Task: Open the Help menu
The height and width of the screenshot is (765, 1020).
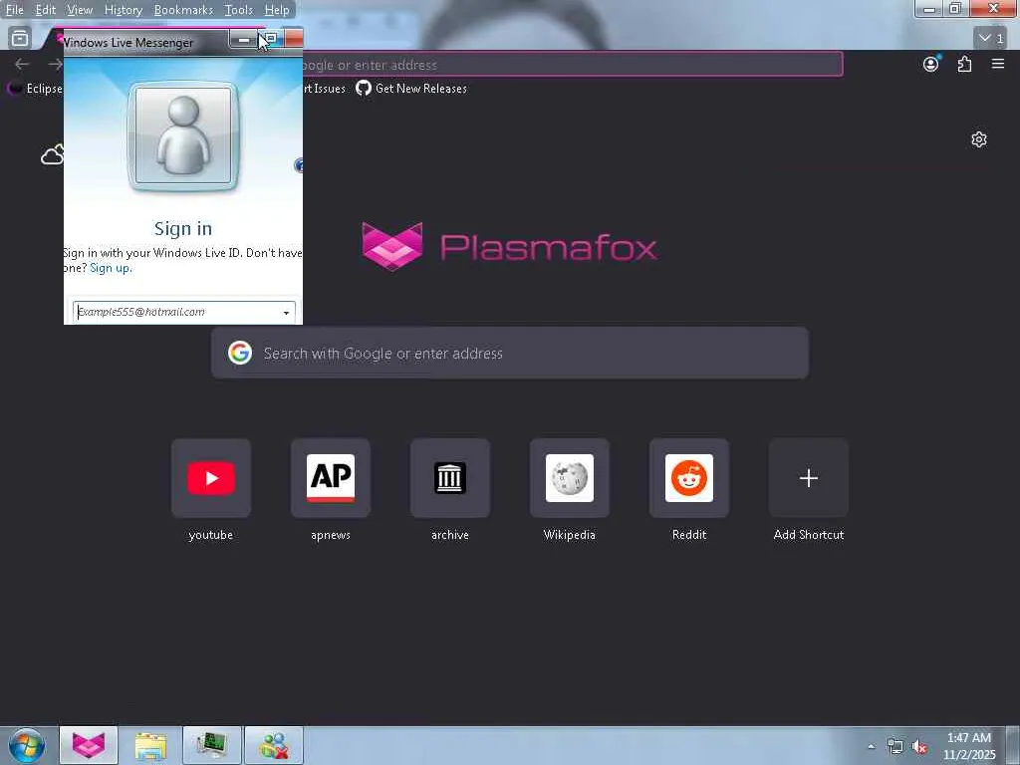Action: [x=277, y=10]
